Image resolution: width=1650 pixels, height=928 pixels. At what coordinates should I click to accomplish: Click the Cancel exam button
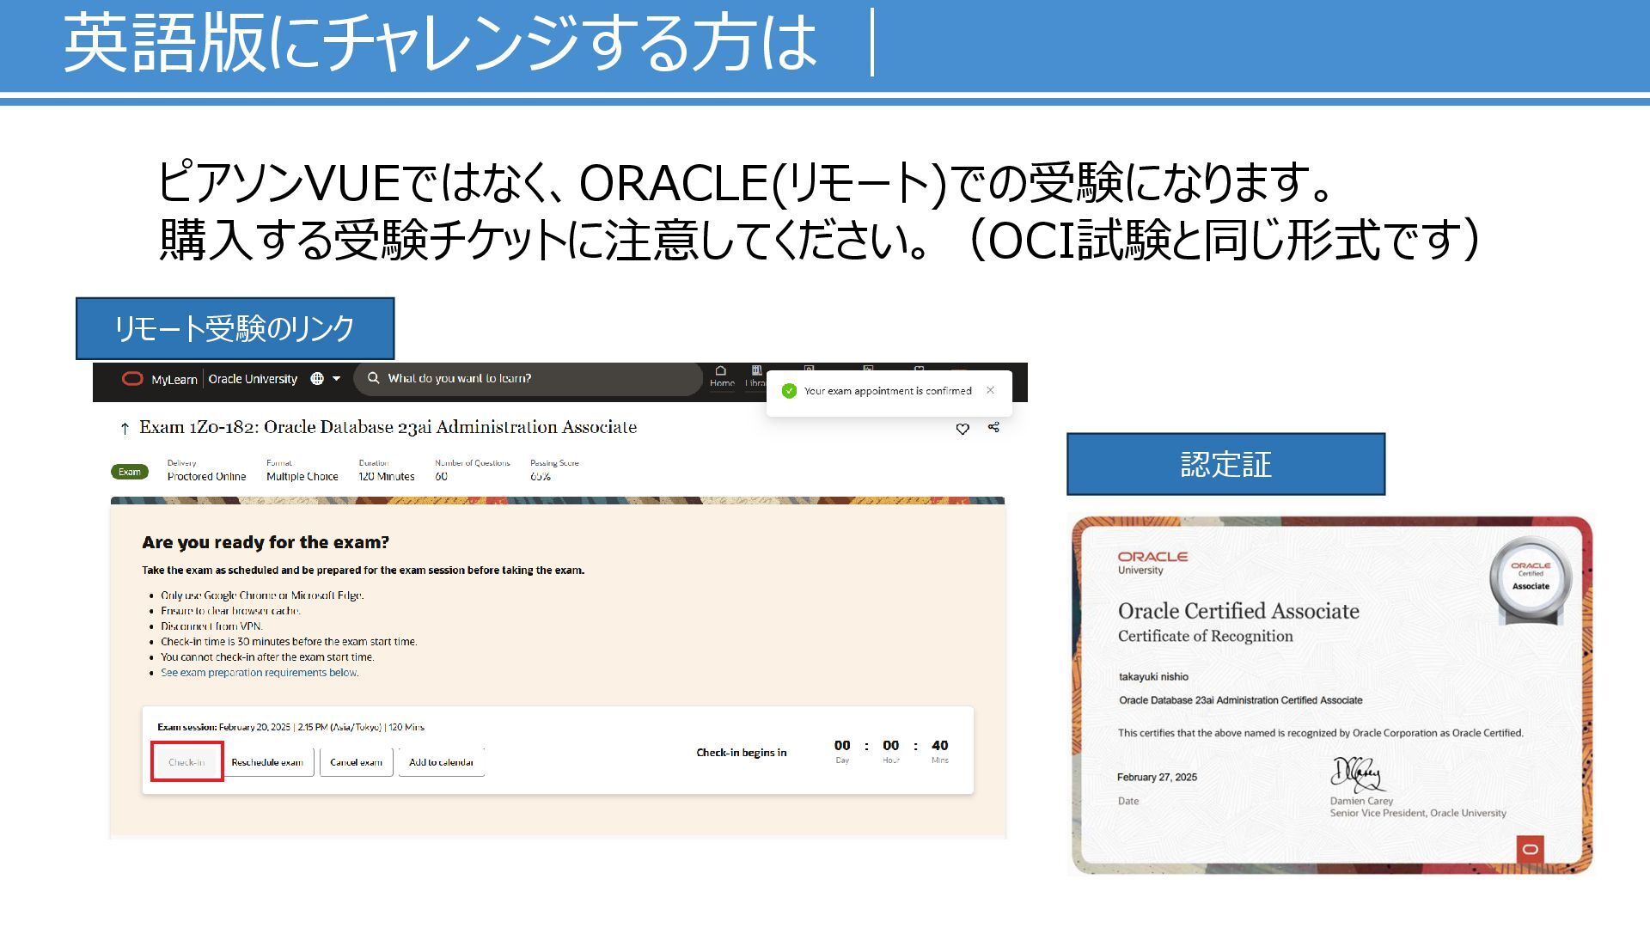(x=356, y=762)
